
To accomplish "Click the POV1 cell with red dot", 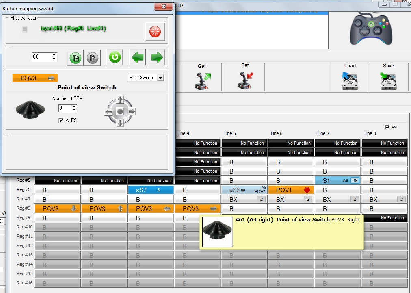I will (291, 190).
